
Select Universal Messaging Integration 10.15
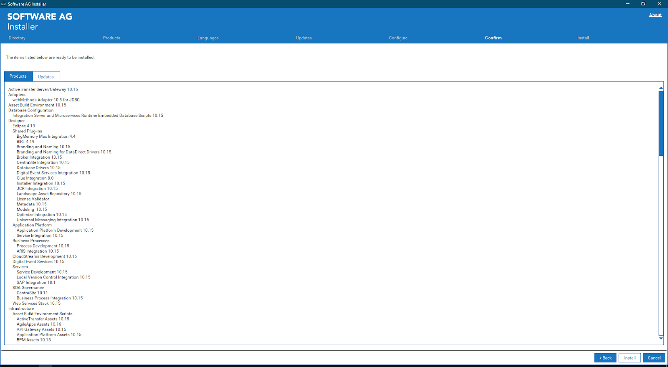[53, 220]
